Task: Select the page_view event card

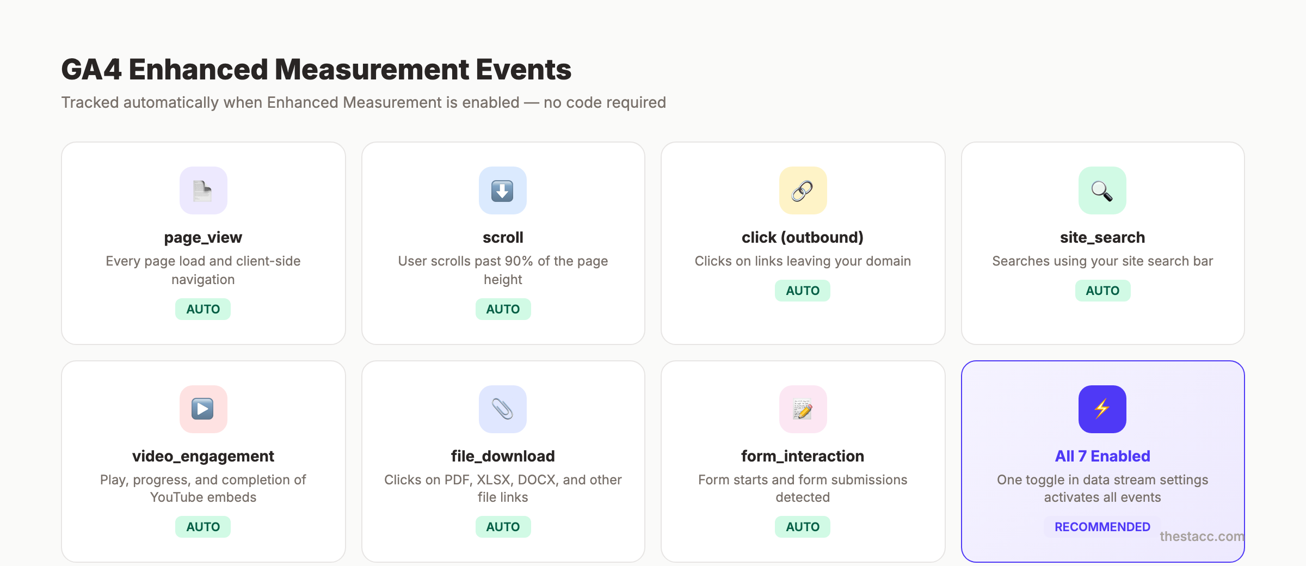Action: point(203,243)
